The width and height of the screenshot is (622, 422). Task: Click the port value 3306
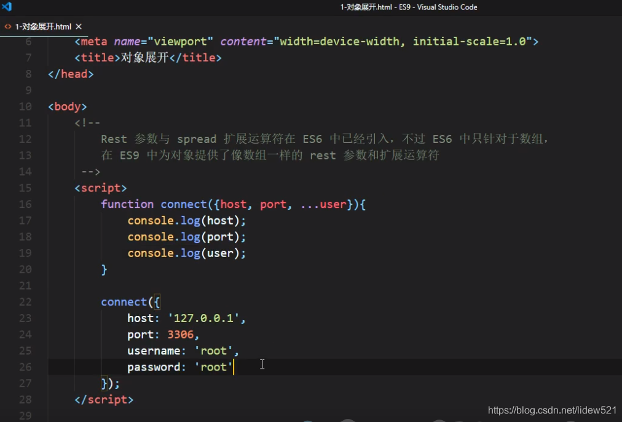tap(180, 334)
